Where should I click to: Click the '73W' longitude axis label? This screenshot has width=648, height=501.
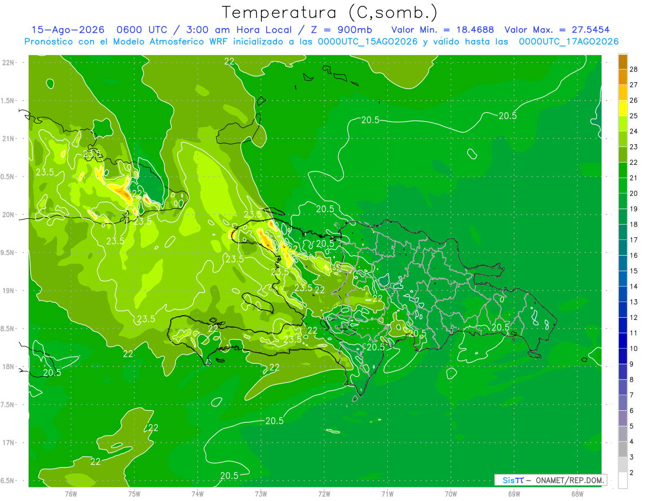[x=261, y=493]
